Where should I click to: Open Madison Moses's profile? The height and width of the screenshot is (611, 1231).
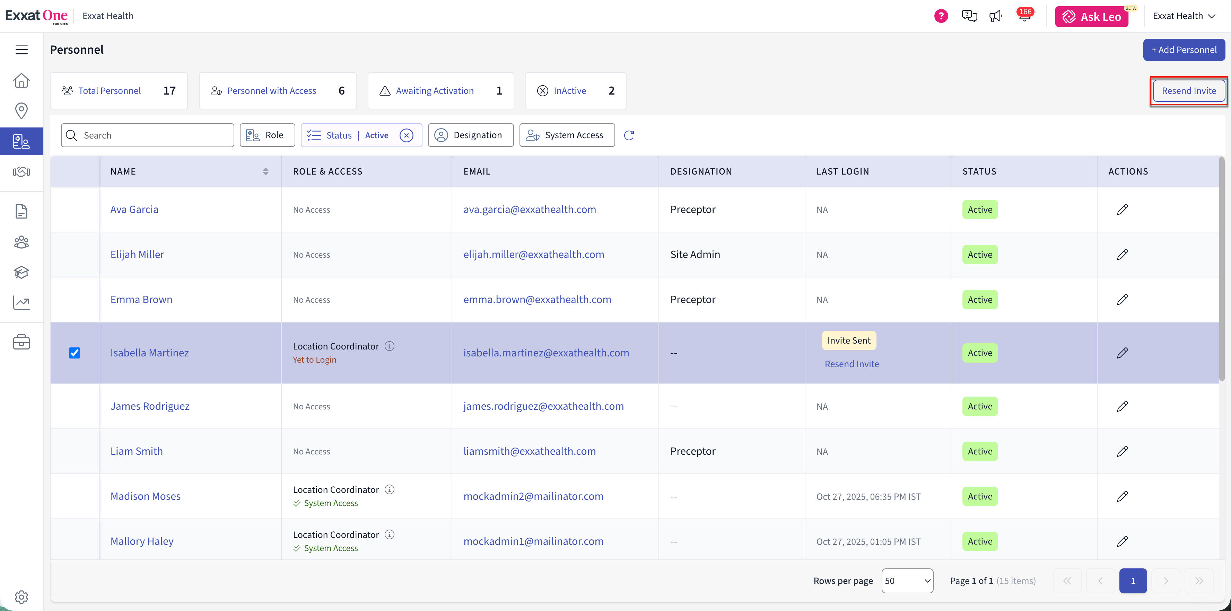click(x=145, y=496)
